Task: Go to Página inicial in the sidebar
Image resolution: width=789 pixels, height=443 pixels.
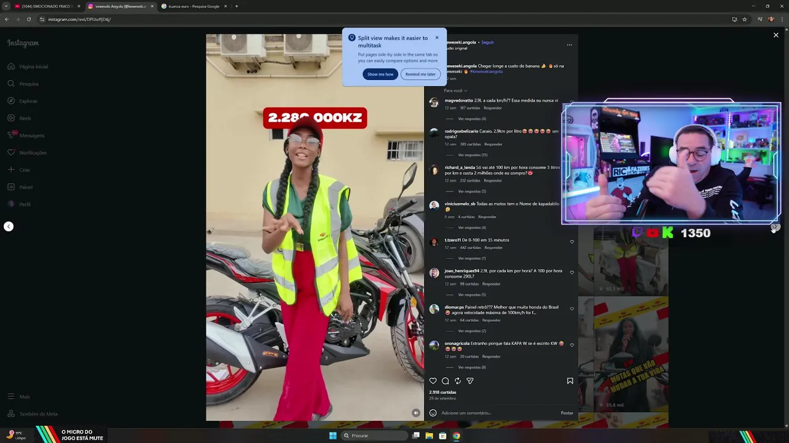Action: click(28, 66)
